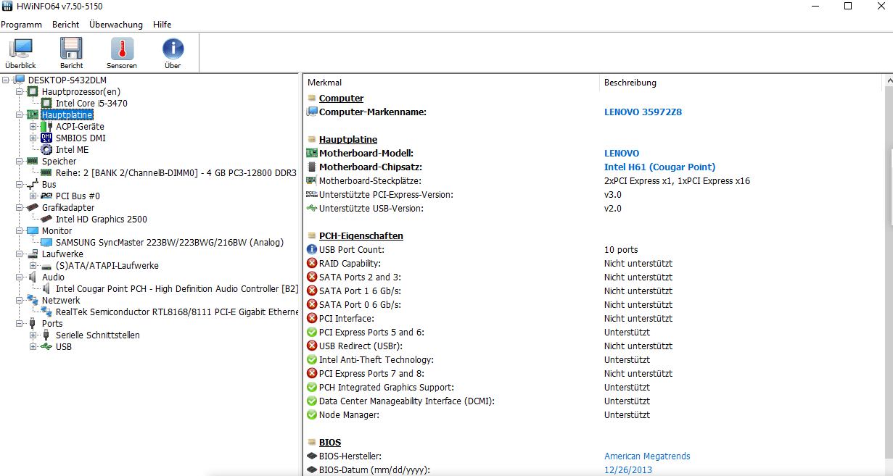Select the Intel Core i5-3470 processor icon

pos(46,104)
